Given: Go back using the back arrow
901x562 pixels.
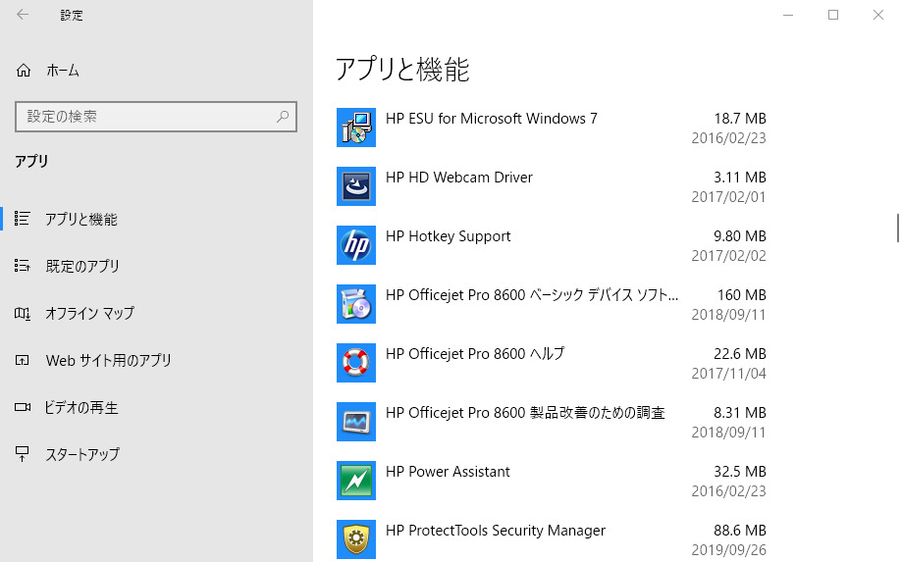Looking at the screenshot, I should pyautogui.click(x=23, y=15).
